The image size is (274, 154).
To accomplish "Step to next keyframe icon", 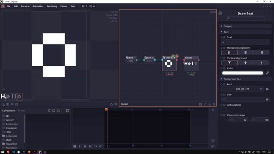I will pos(101,146).
